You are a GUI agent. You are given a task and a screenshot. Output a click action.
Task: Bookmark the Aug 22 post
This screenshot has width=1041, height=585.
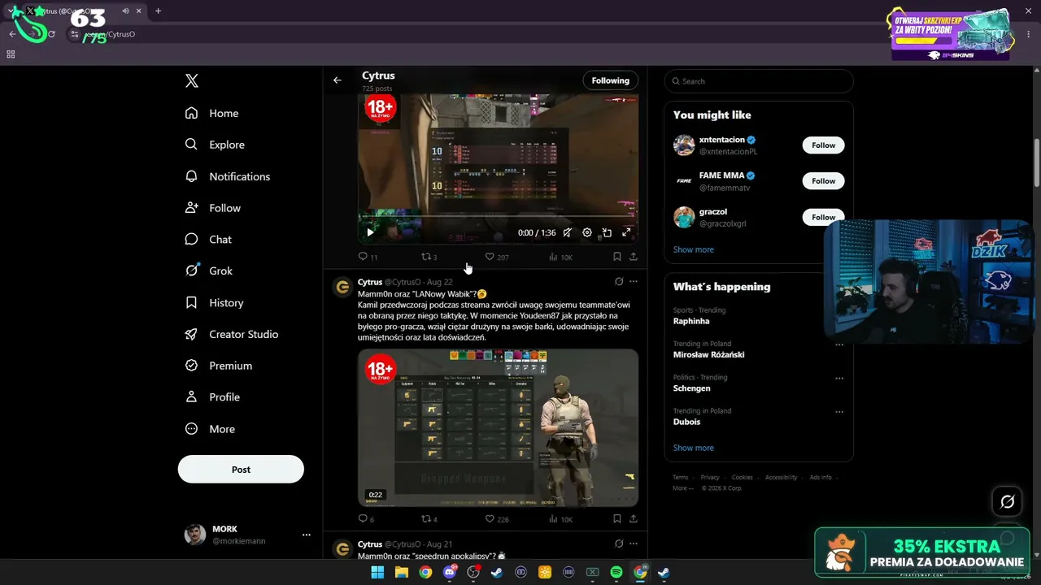617,519
